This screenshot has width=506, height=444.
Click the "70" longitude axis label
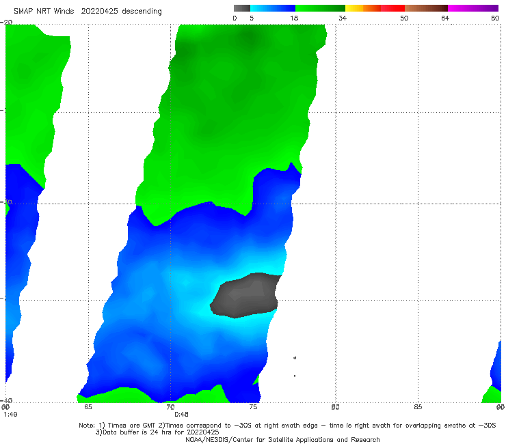coord(170,407)
